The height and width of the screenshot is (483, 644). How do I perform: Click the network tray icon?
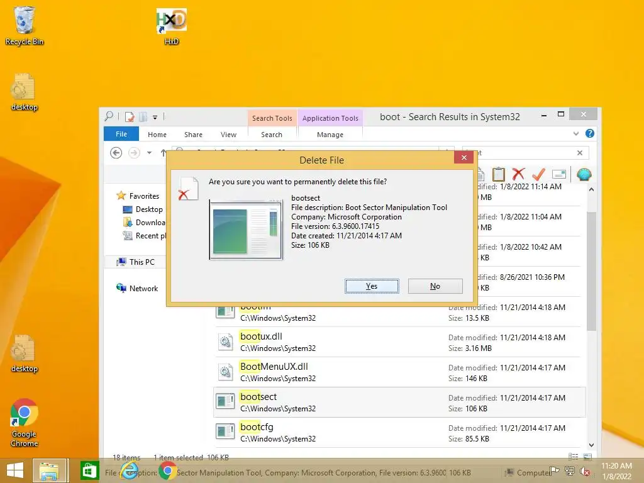(x=570, y=470)
